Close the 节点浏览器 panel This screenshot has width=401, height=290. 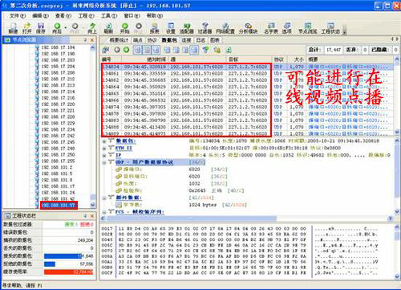pyautogui.click(x=92, y=40)
